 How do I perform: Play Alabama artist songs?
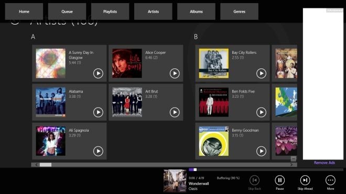(x=98, y=112)
